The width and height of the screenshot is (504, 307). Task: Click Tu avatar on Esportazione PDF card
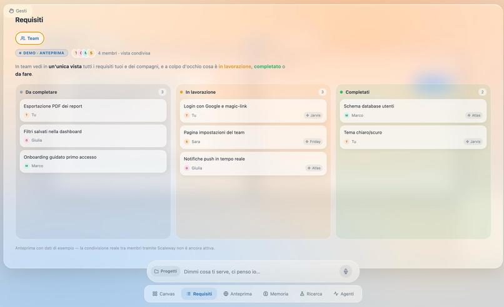click(x=27, y=115)
